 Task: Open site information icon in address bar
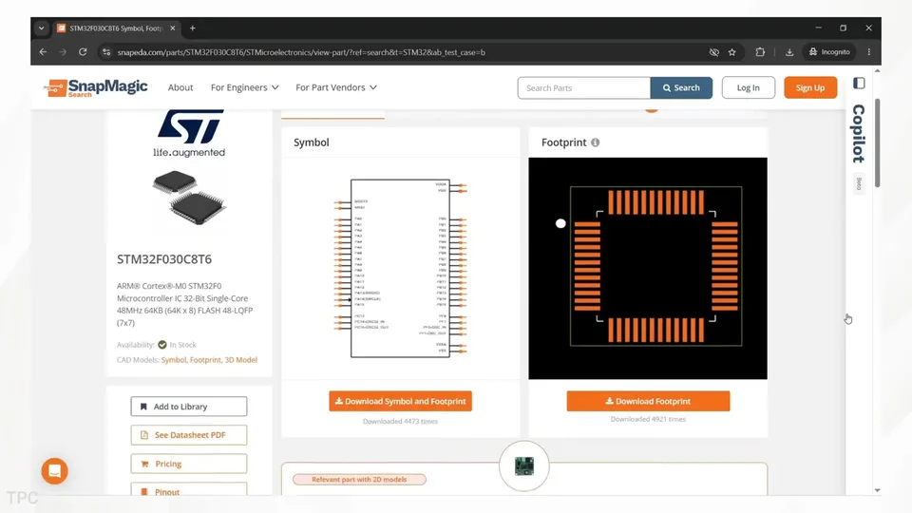coord(105,51)
